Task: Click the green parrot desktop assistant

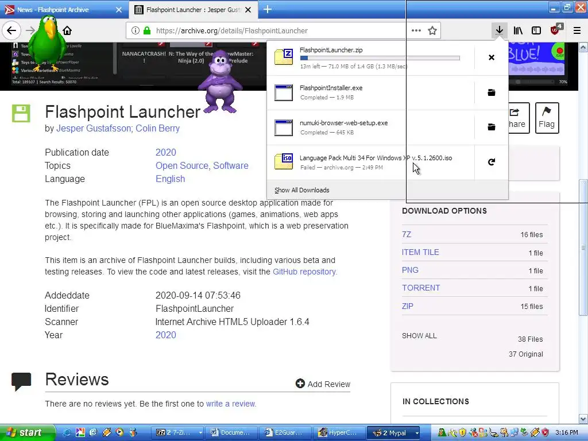Action: pos(47,44)
